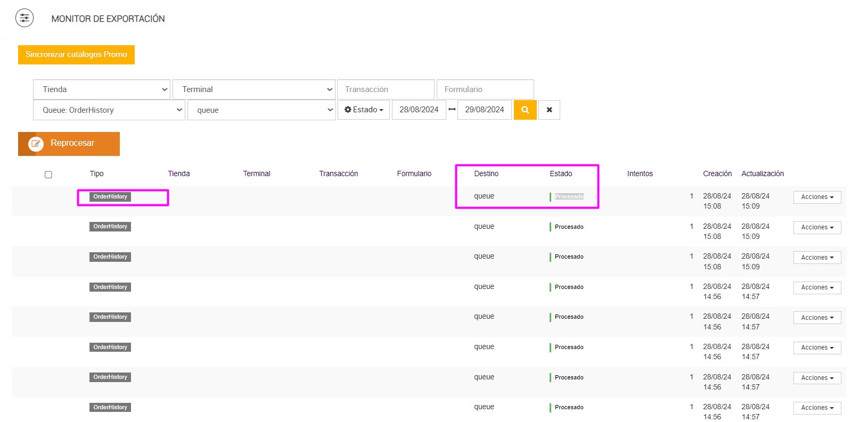851x422 pixels.
Task: Open Acciones menu for the first row
Action: [x=817, y=197]
